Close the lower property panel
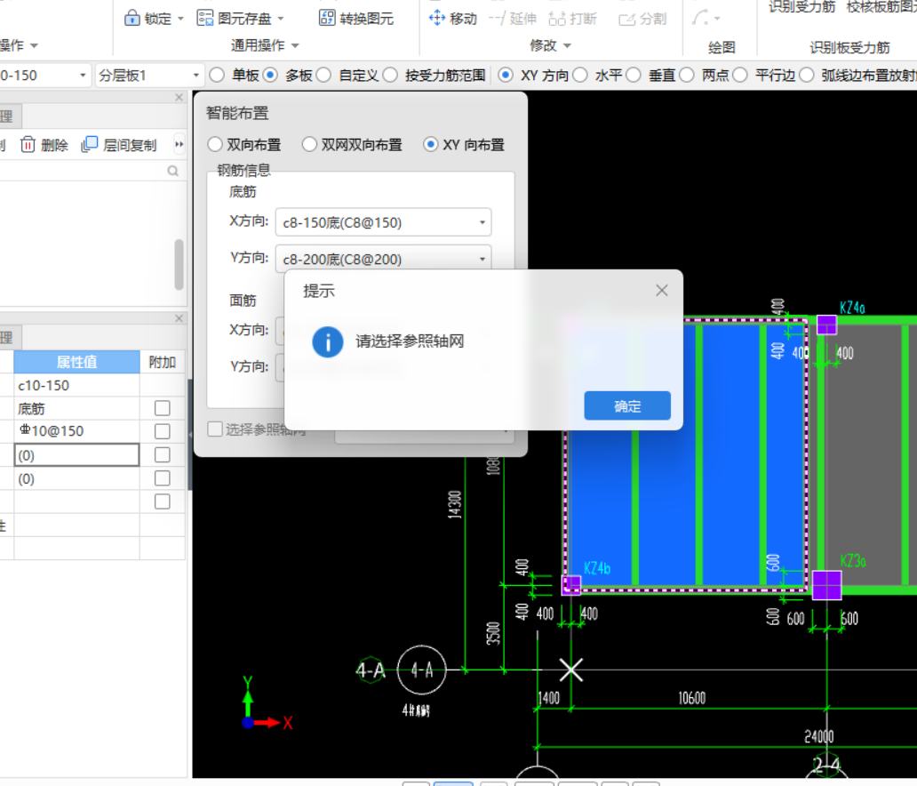This screenshot has height=786, width=917. point(179,318)
